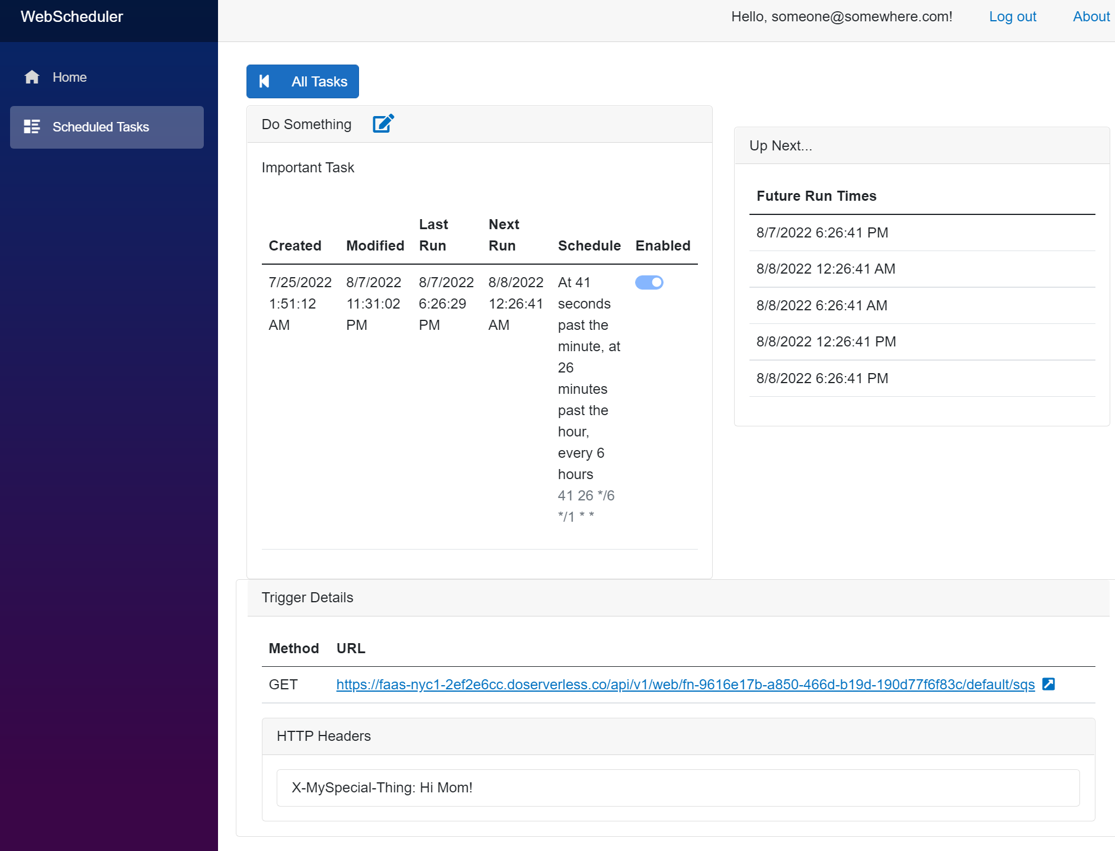Click the X-MySpecial-Thing header entry
The image size is (1115, 851).
click(x=382, y=788)
